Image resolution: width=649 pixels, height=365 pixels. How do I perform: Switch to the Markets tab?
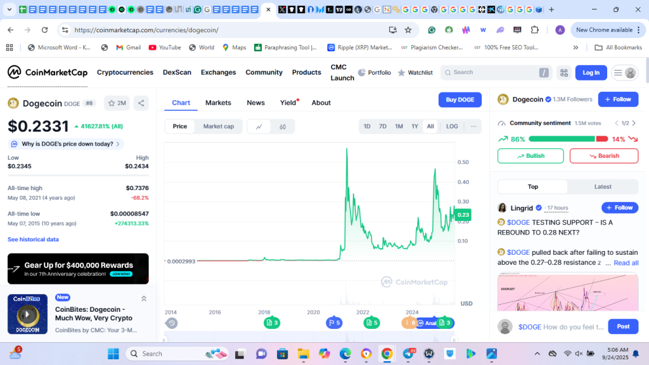click(x=218, y=103)
